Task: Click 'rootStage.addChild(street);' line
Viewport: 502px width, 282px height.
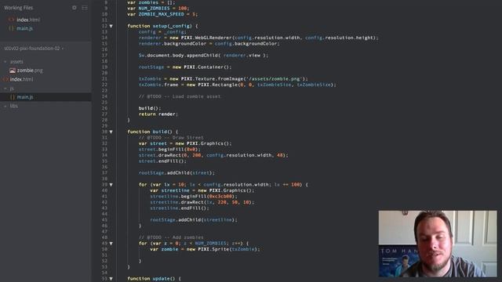Action: (176, 172)
